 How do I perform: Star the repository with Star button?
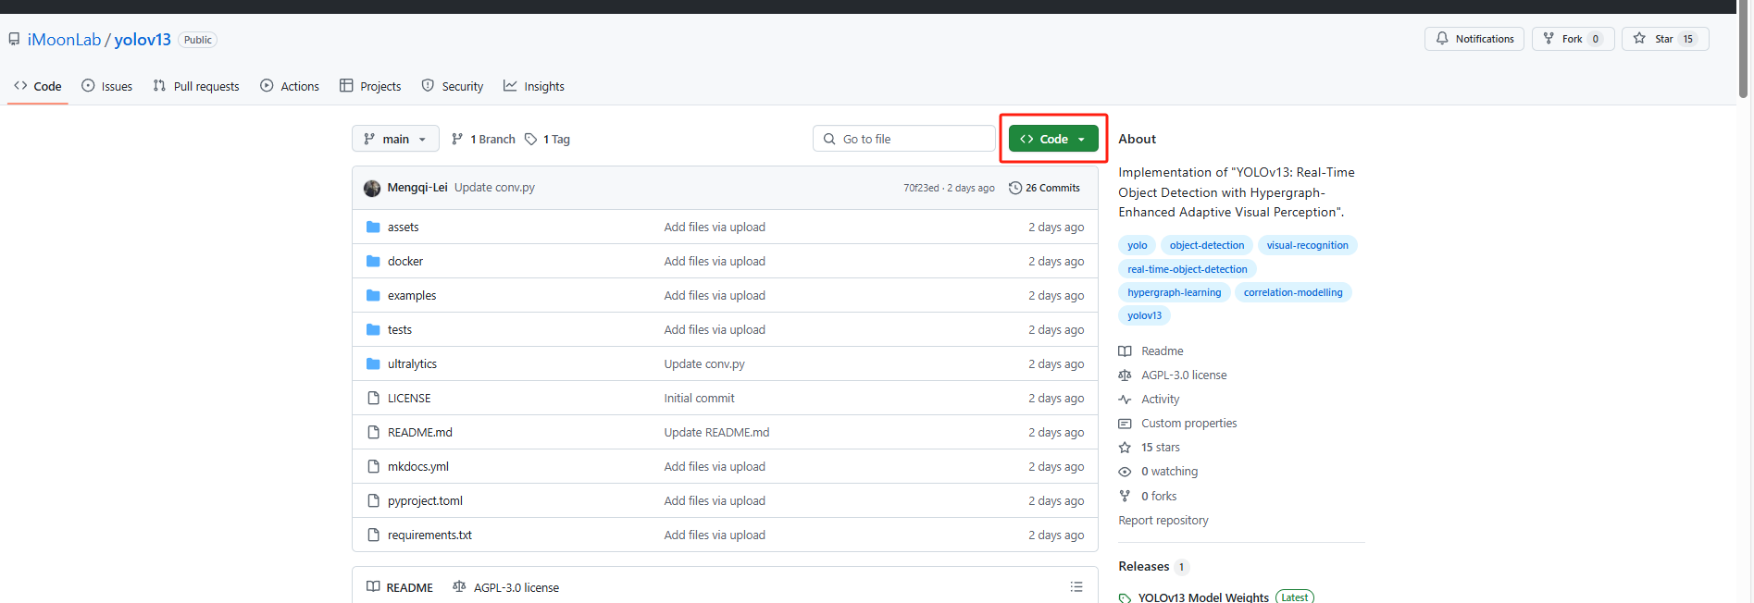click(1665, 39)
